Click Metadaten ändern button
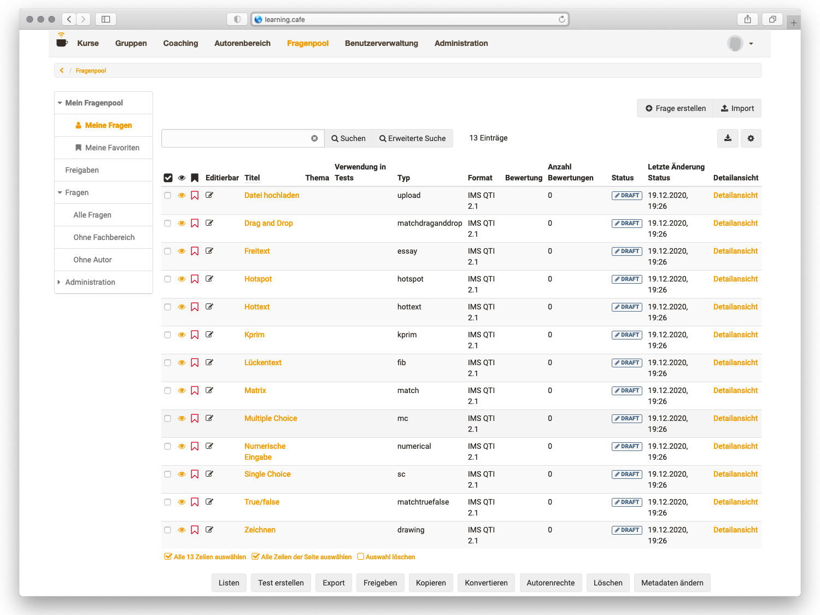The height and width of the screenshot is (615, 820). pos(672,583)
